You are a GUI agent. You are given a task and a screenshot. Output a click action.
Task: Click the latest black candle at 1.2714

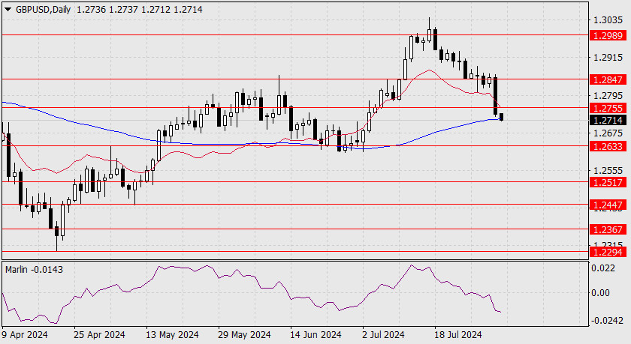pyautogui.click(x=501, y=117)
